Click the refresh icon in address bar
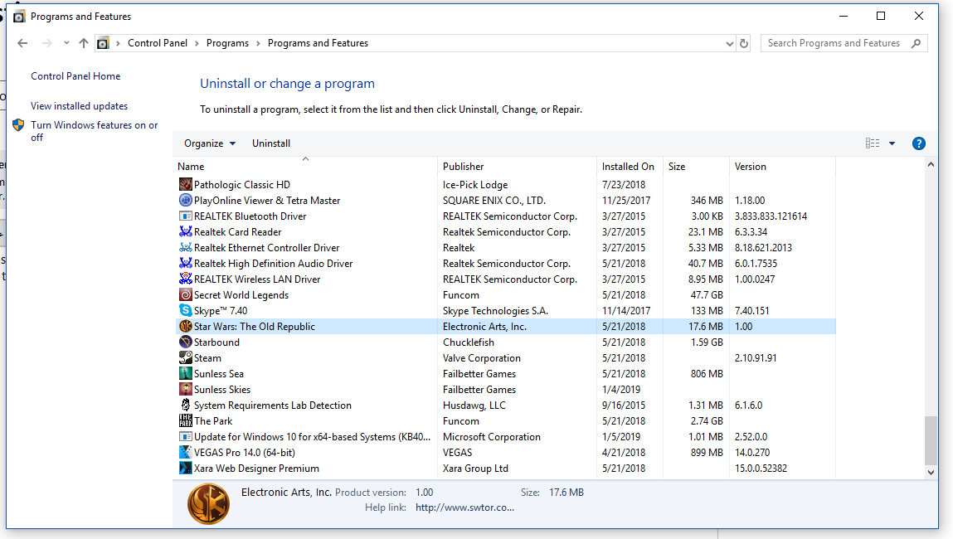Image resolution: width=953 pixels, height=539 pixels. 743,43
